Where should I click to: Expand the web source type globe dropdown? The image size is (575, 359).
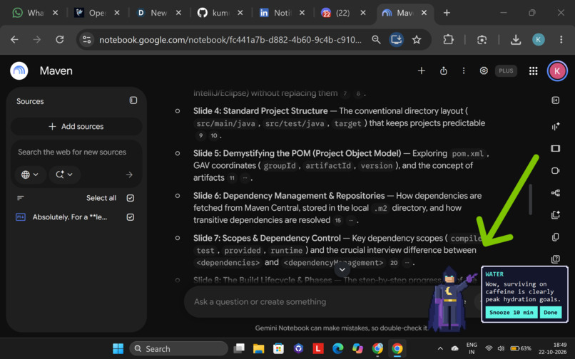click(x=30, y=175)
